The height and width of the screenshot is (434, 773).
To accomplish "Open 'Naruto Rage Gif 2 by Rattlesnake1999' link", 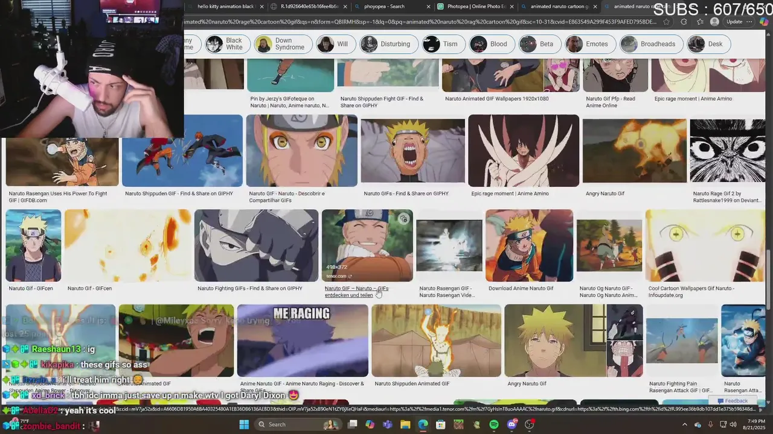I will coord(726,197).
